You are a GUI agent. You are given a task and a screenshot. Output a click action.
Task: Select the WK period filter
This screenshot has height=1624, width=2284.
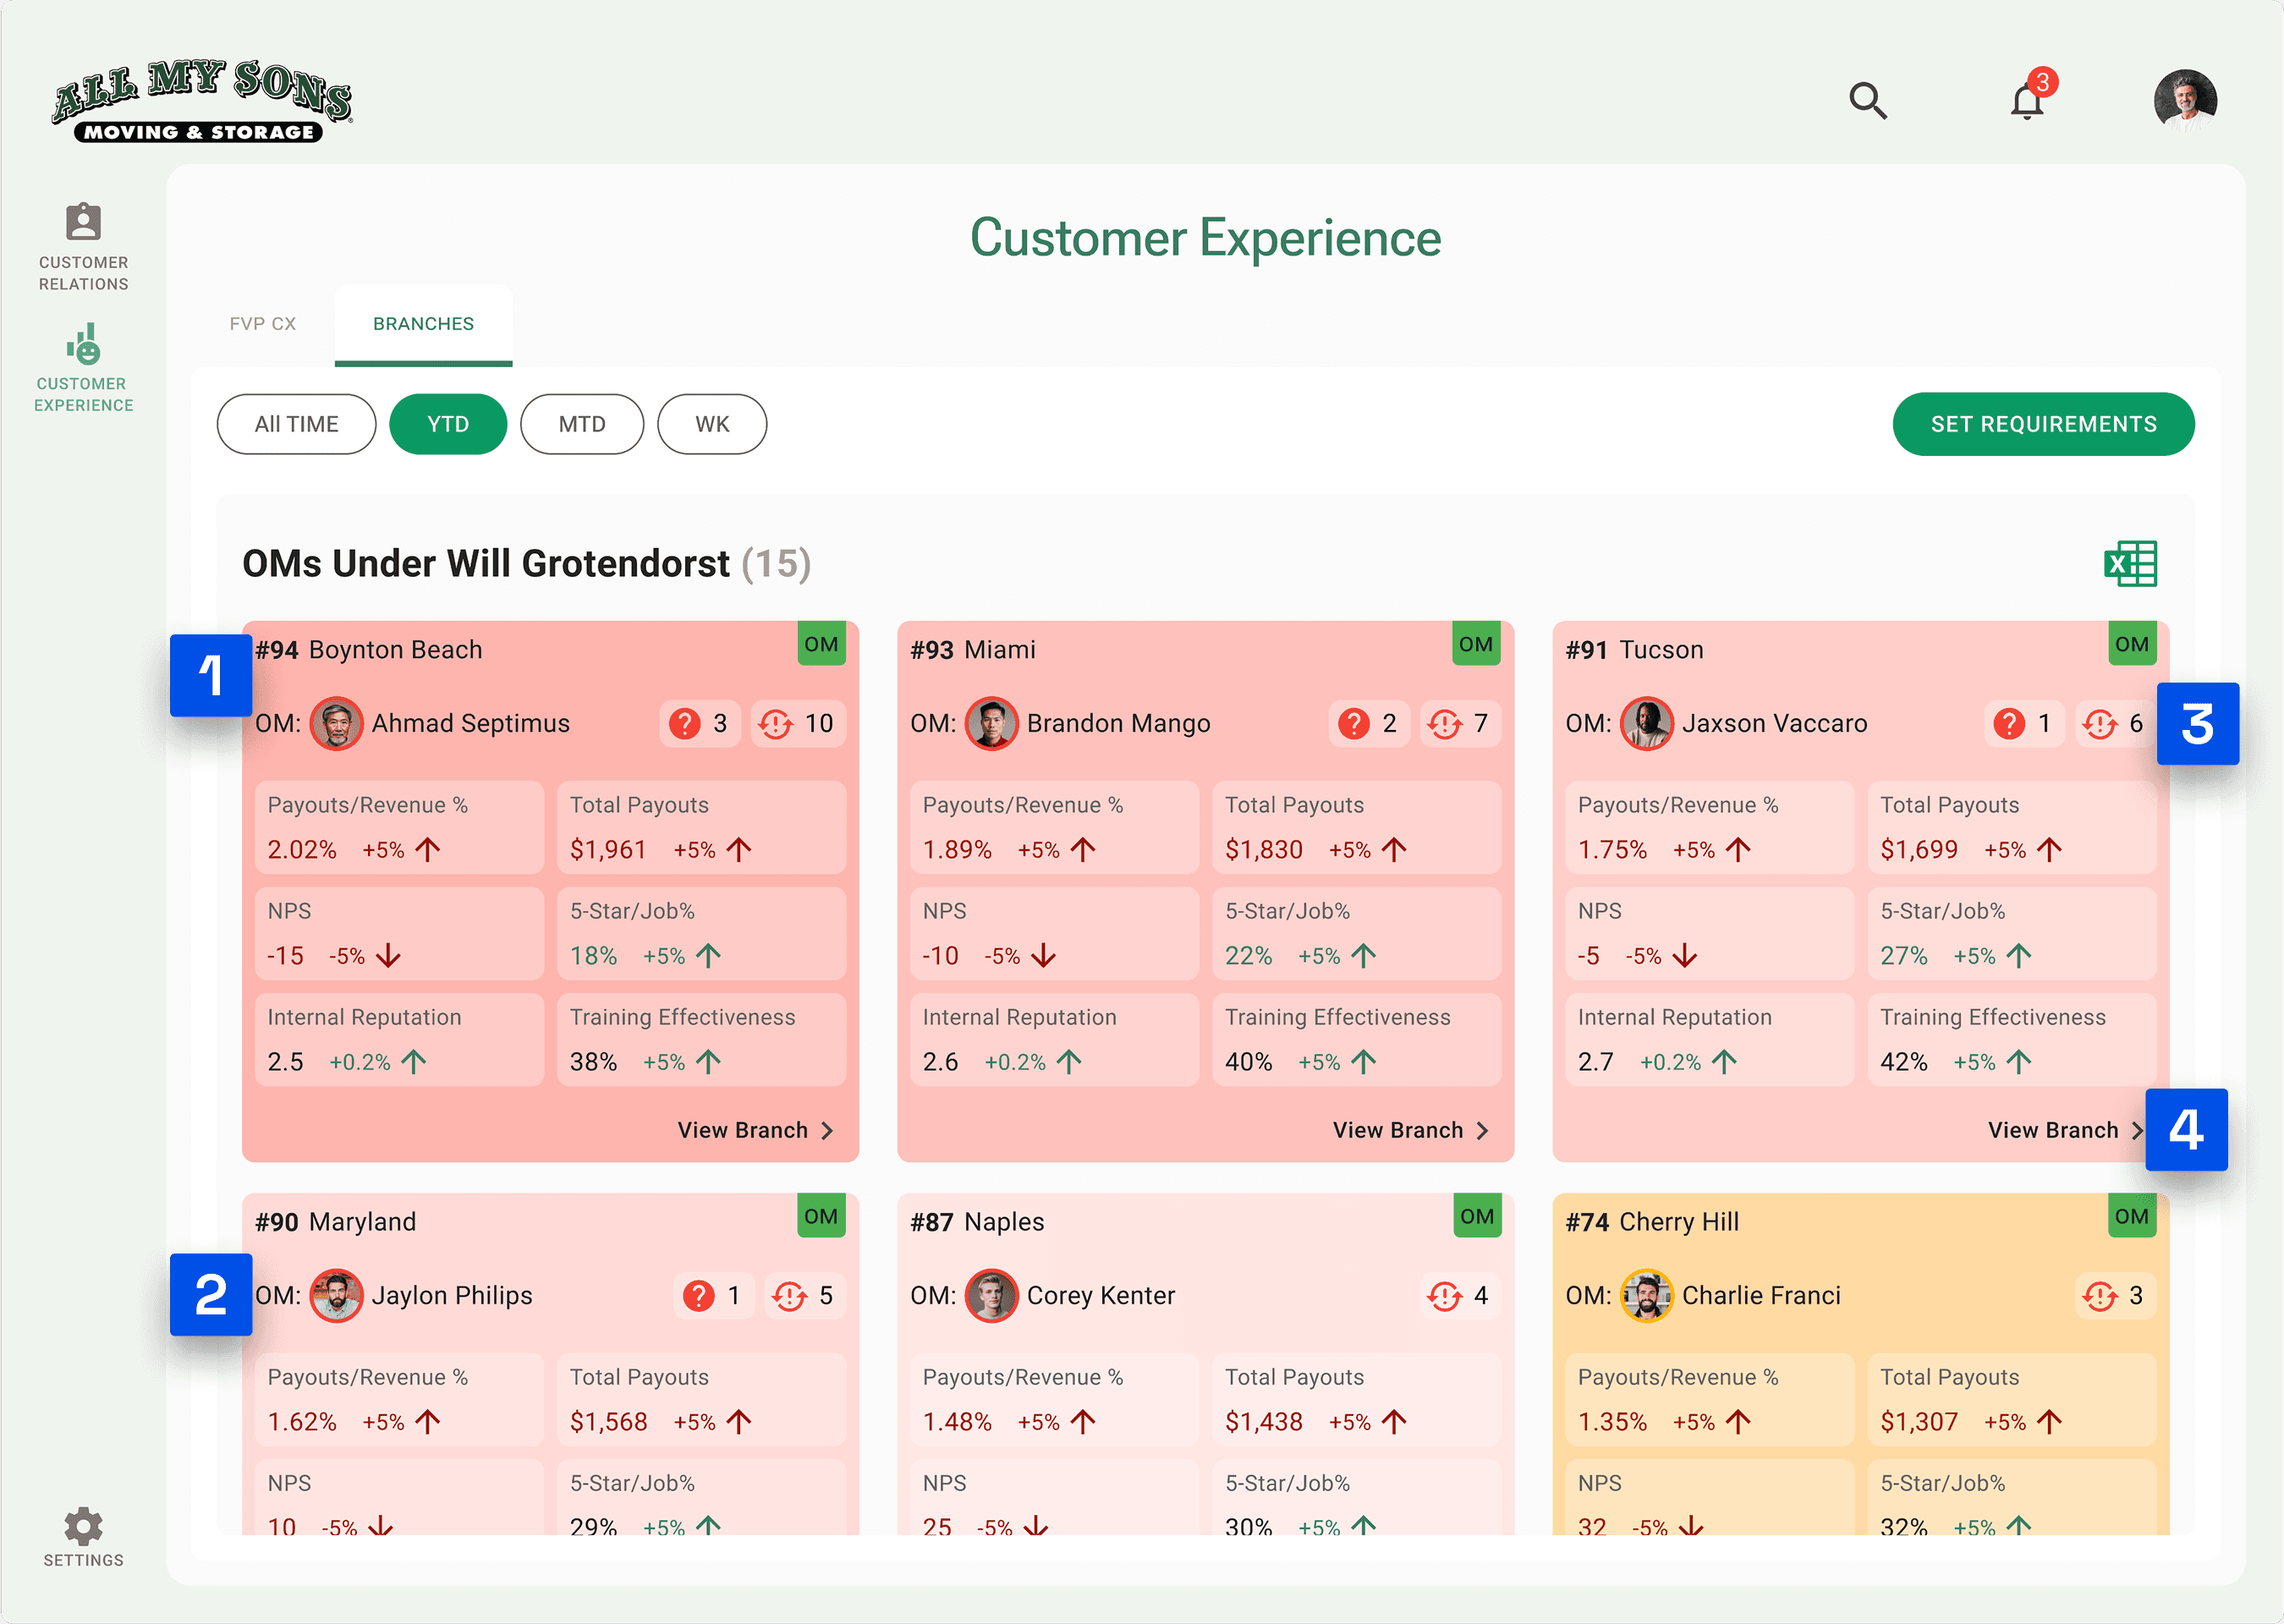(x=712, y=424)
